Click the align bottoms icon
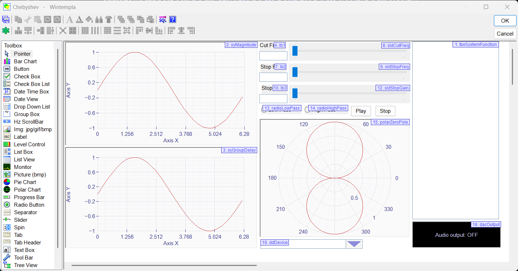This screenshot has width=518, height=271. click(159, 31)
